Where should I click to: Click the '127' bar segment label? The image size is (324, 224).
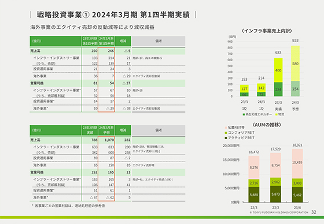pyautogui.click(x=244, y=89)
